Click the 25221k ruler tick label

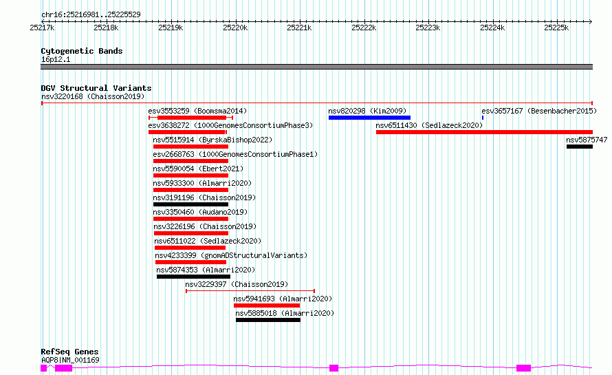[x=299, y=28]
